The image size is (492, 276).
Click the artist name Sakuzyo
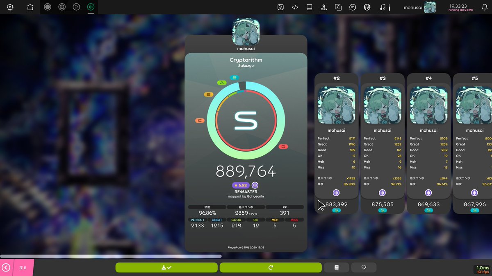(x=246, y=65)
